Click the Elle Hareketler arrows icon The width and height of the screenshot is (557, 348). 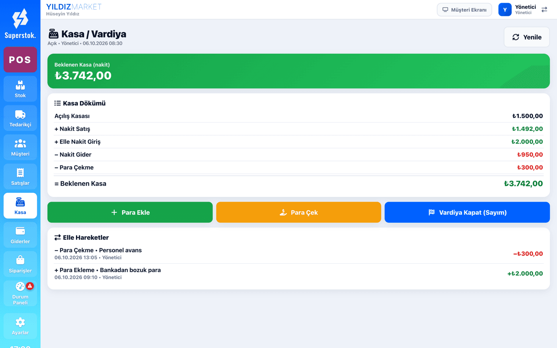[x=58, y=237]
